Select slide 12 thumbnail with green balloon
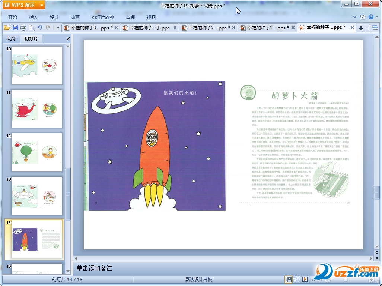The height and width of the screenshot is (286, 382). click(37, 152)
